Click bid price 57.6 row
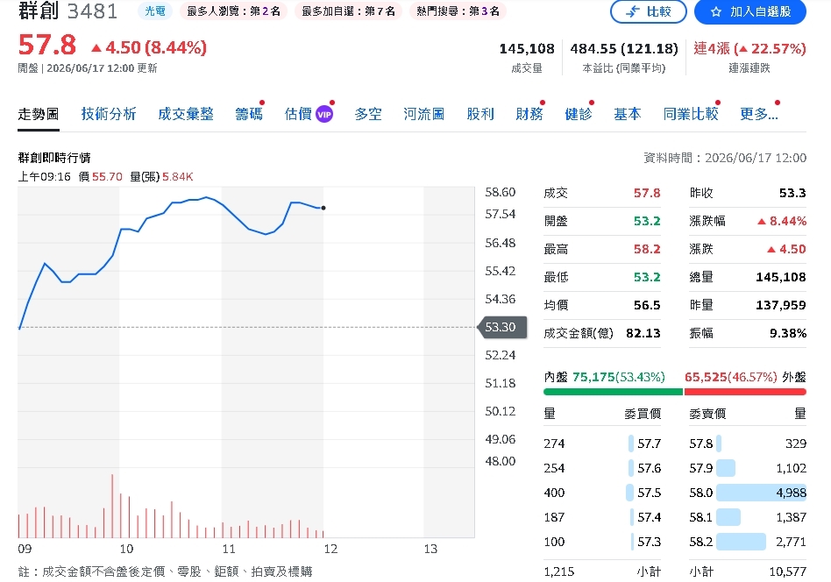 point(602,468)
